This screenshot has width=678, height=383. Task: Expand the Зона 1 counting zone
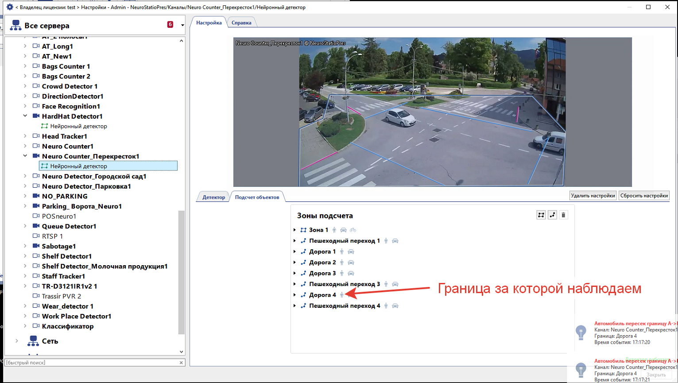click(x=295, y=230)
